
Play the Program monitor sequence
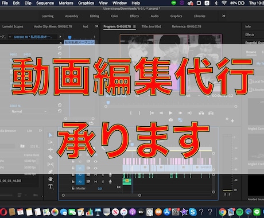170,113
